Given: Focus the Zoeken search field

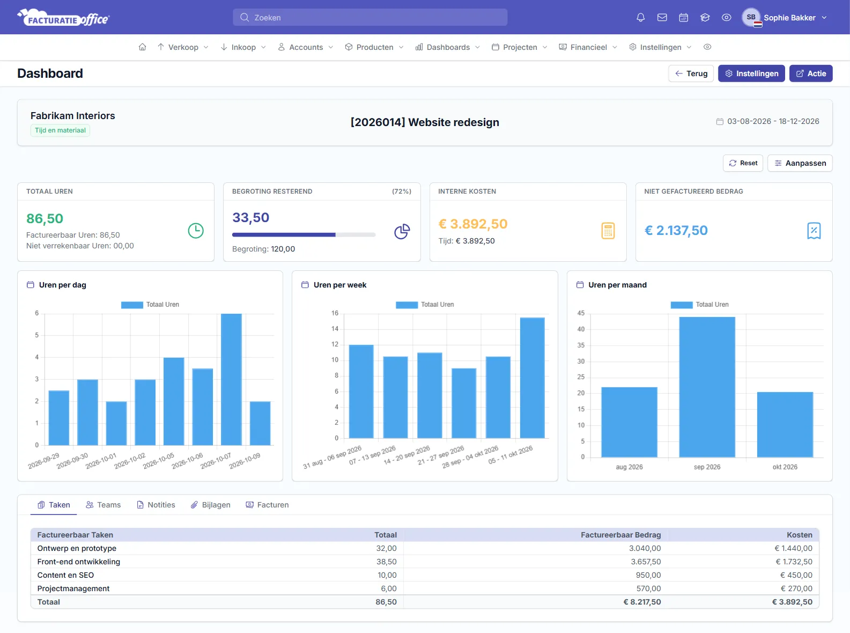Looking at the screenshot, I should tap(370, 17).
